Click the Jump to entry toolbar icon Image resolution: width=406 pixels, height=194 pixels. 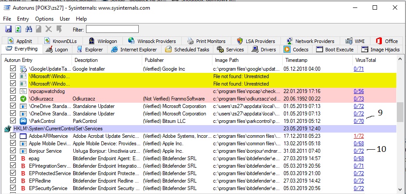tap(59, 29)
